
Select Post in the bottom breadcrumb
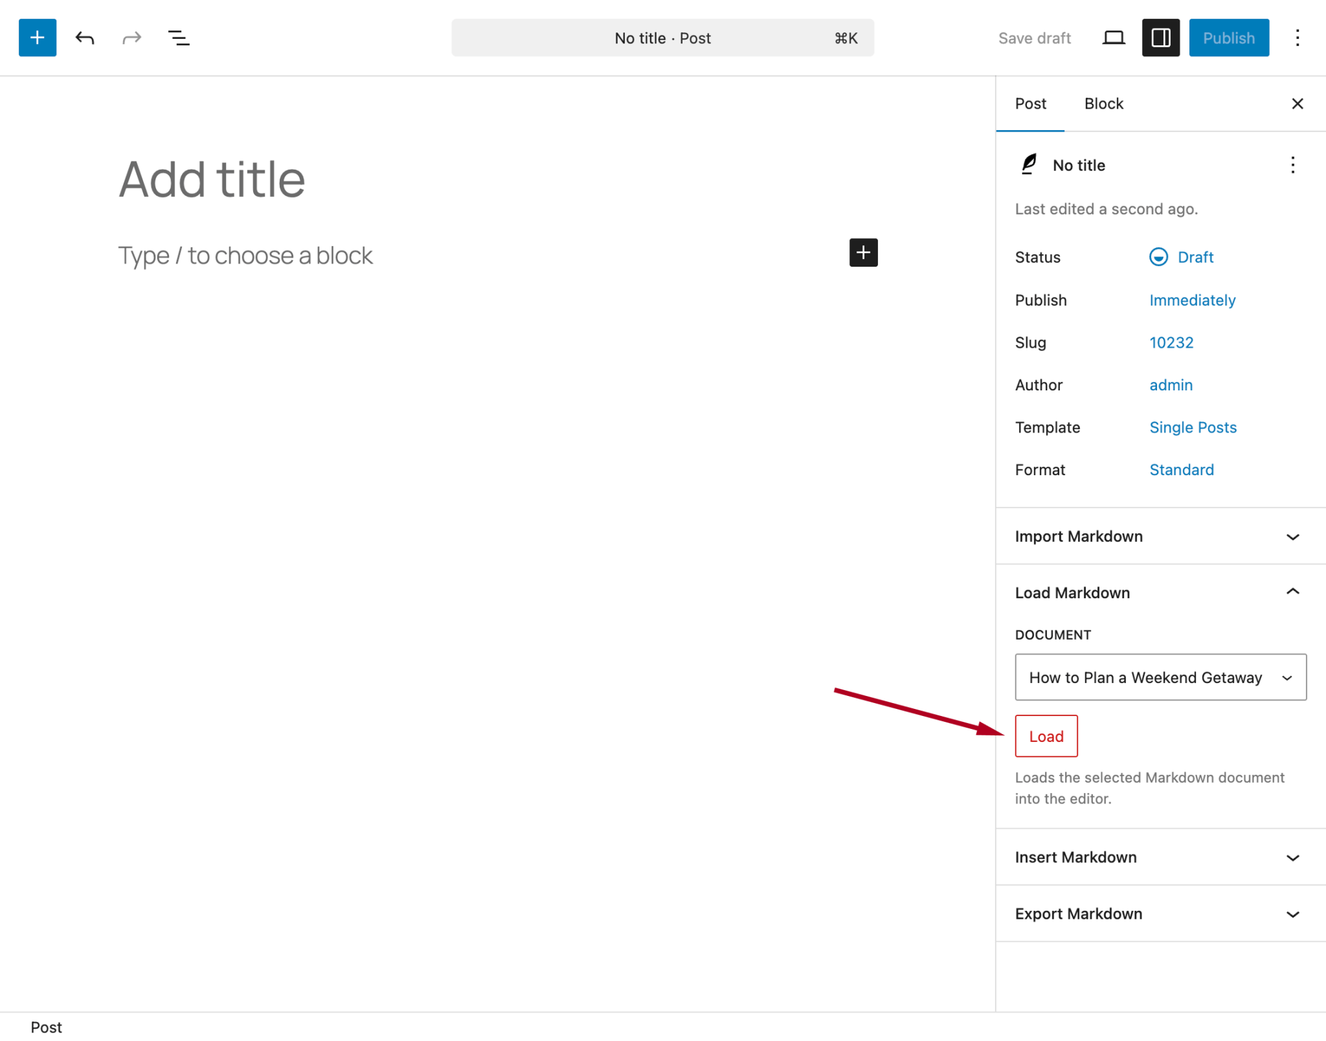click(46, 1027)
